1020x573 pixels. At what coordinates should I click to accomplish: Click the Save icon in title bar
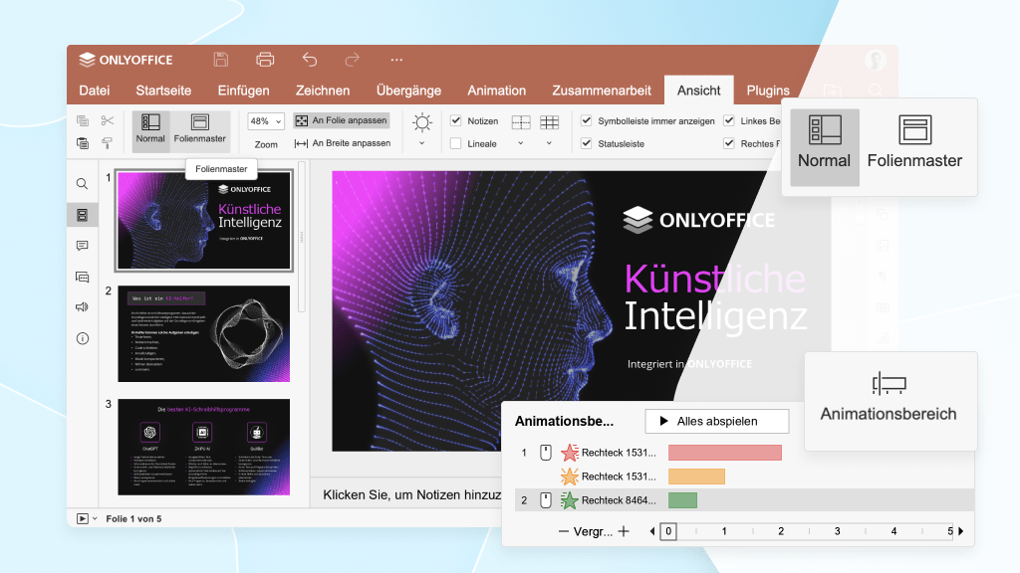pos(220,59)
